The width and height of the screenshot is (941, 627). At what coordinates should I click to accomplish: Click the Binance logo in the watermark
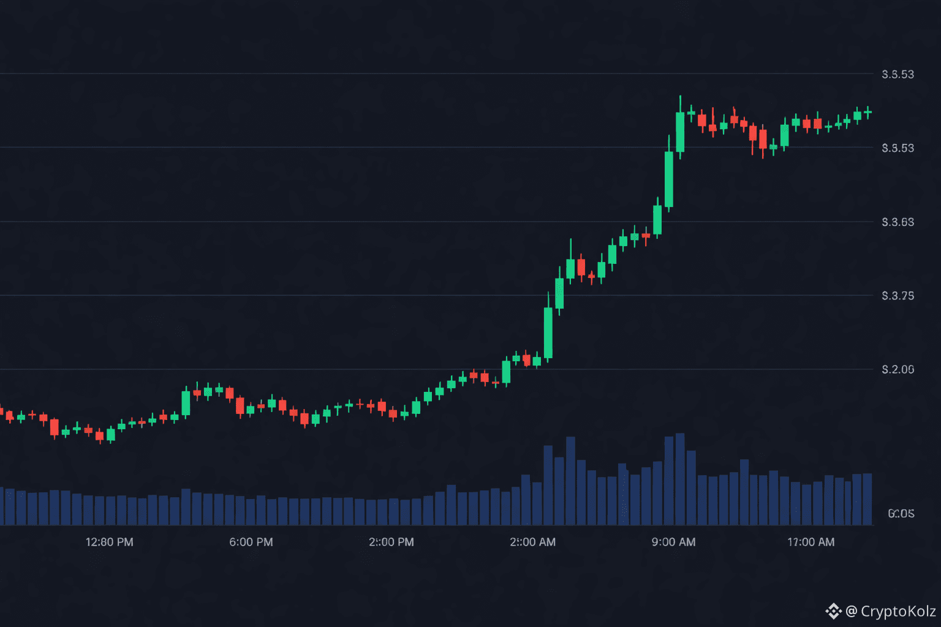(833, 610)
